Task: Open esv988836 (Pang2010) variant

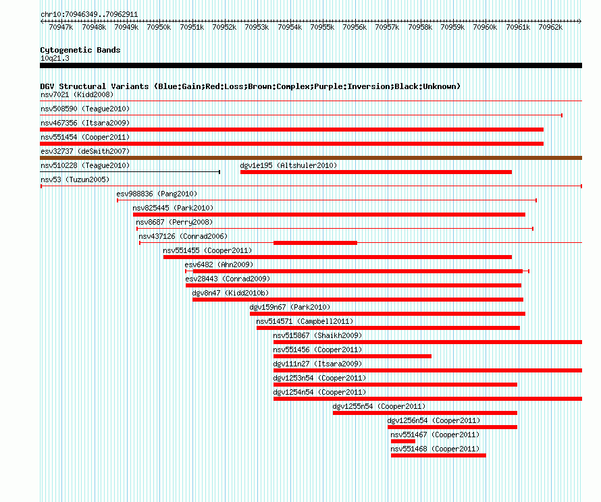Action: click(157, 194)
